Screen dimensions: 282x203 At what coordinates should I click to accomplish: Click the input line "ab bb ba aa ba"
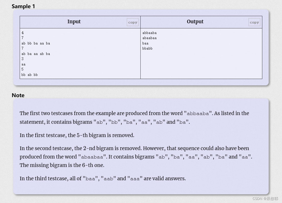point(36,43)
